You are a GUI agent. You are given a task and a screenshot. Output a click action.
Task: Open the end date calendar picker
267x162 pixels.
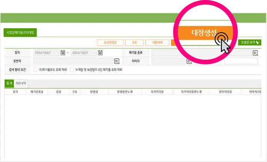click(100, 53)
